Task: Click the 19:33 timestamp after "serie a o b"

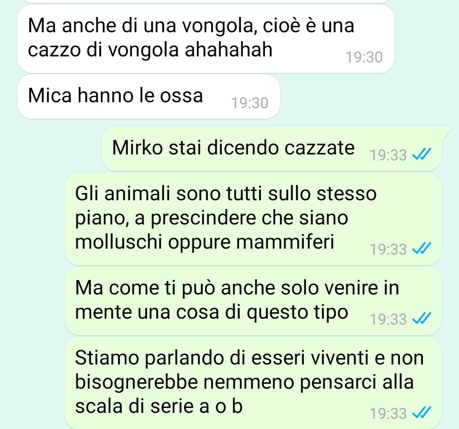Action: pos(388,413)
